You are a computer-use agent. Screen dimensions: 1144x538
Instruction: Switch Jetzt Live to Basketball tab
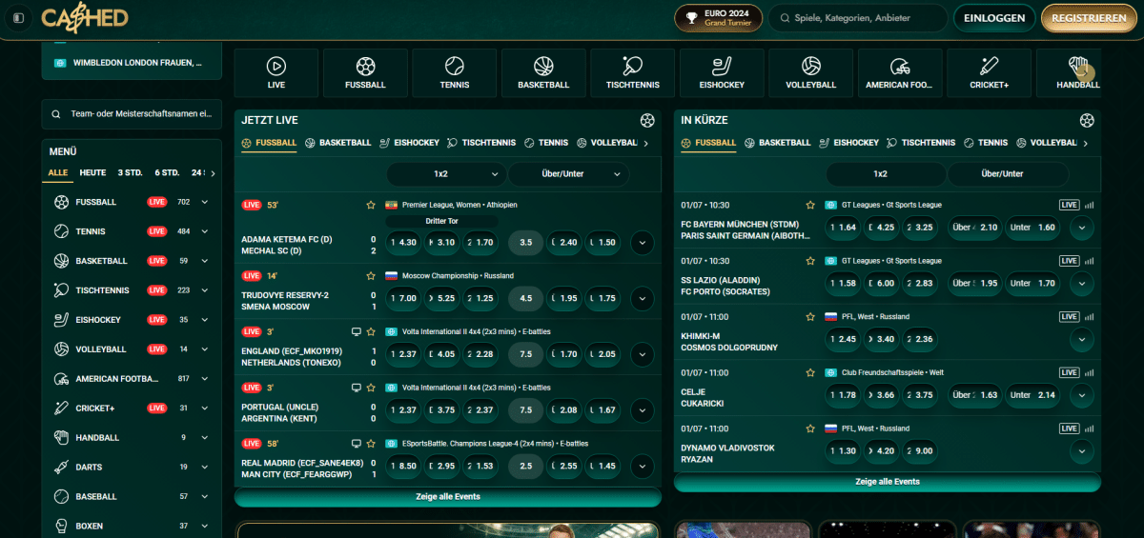pos(338,143)
